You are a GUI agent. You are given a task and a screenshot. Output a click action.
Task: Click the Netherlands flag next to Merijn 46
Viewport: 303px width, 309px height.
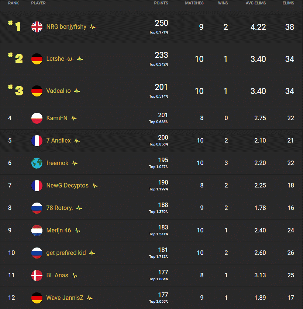[x=37, y=230]
